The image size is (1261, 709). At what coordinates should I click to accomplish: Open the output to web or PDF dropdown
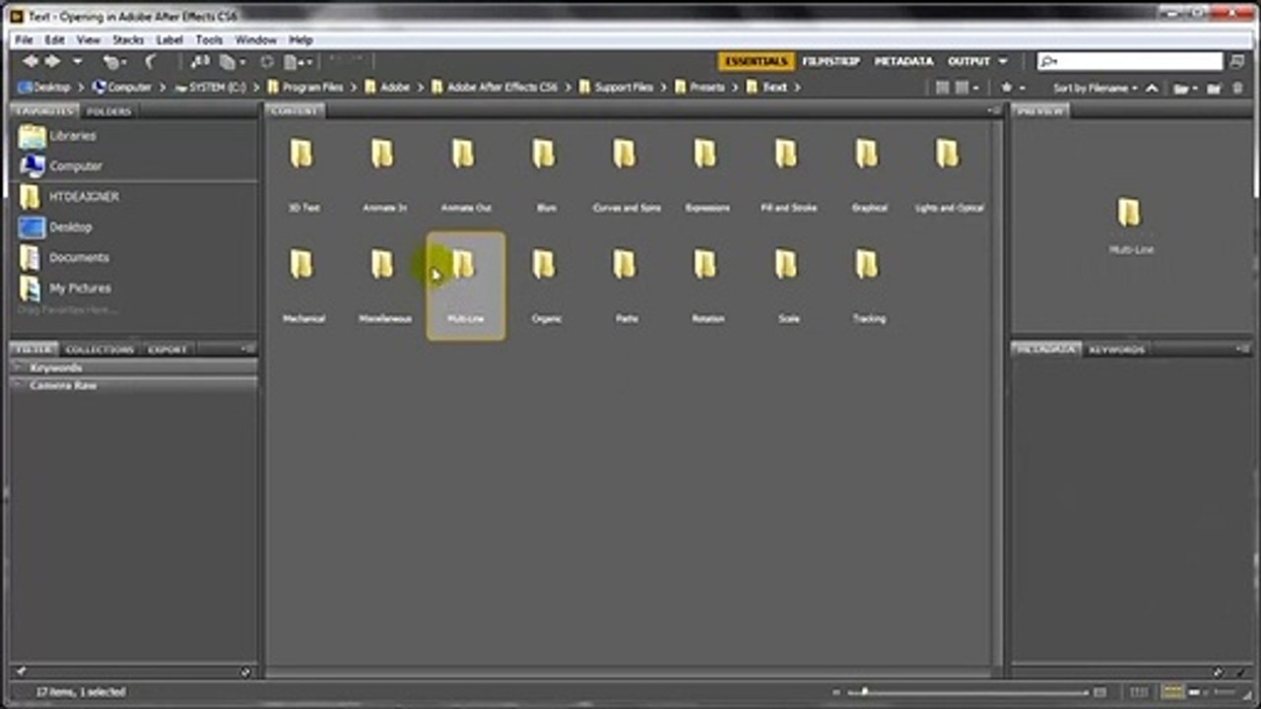click(x=299, y=62)
